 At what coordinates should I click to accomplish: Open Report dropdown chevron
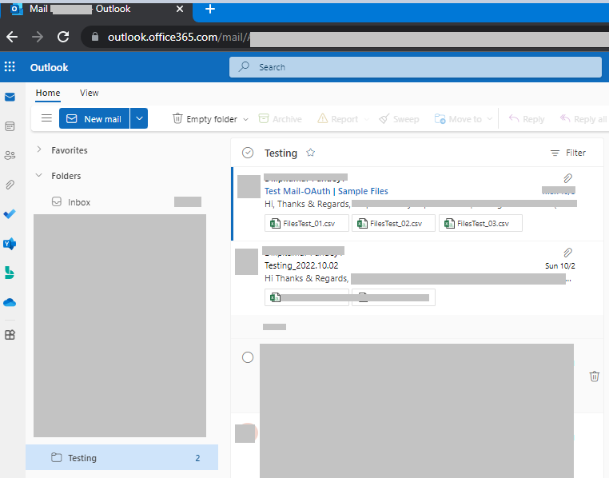coord(366,119)
